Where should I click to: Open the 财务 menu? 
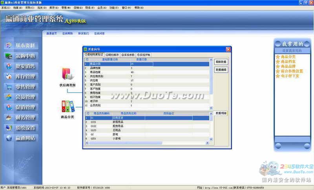(x=90, y=7)
